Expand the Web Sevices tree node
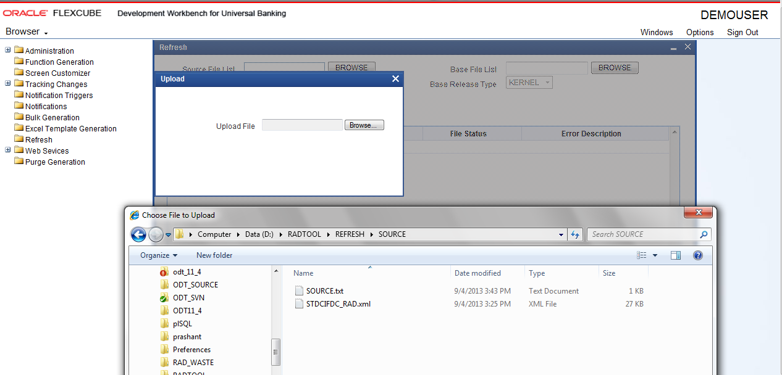The width and height of the screenshot is (782, 375). pyautogui.click(x=8, y=150)
